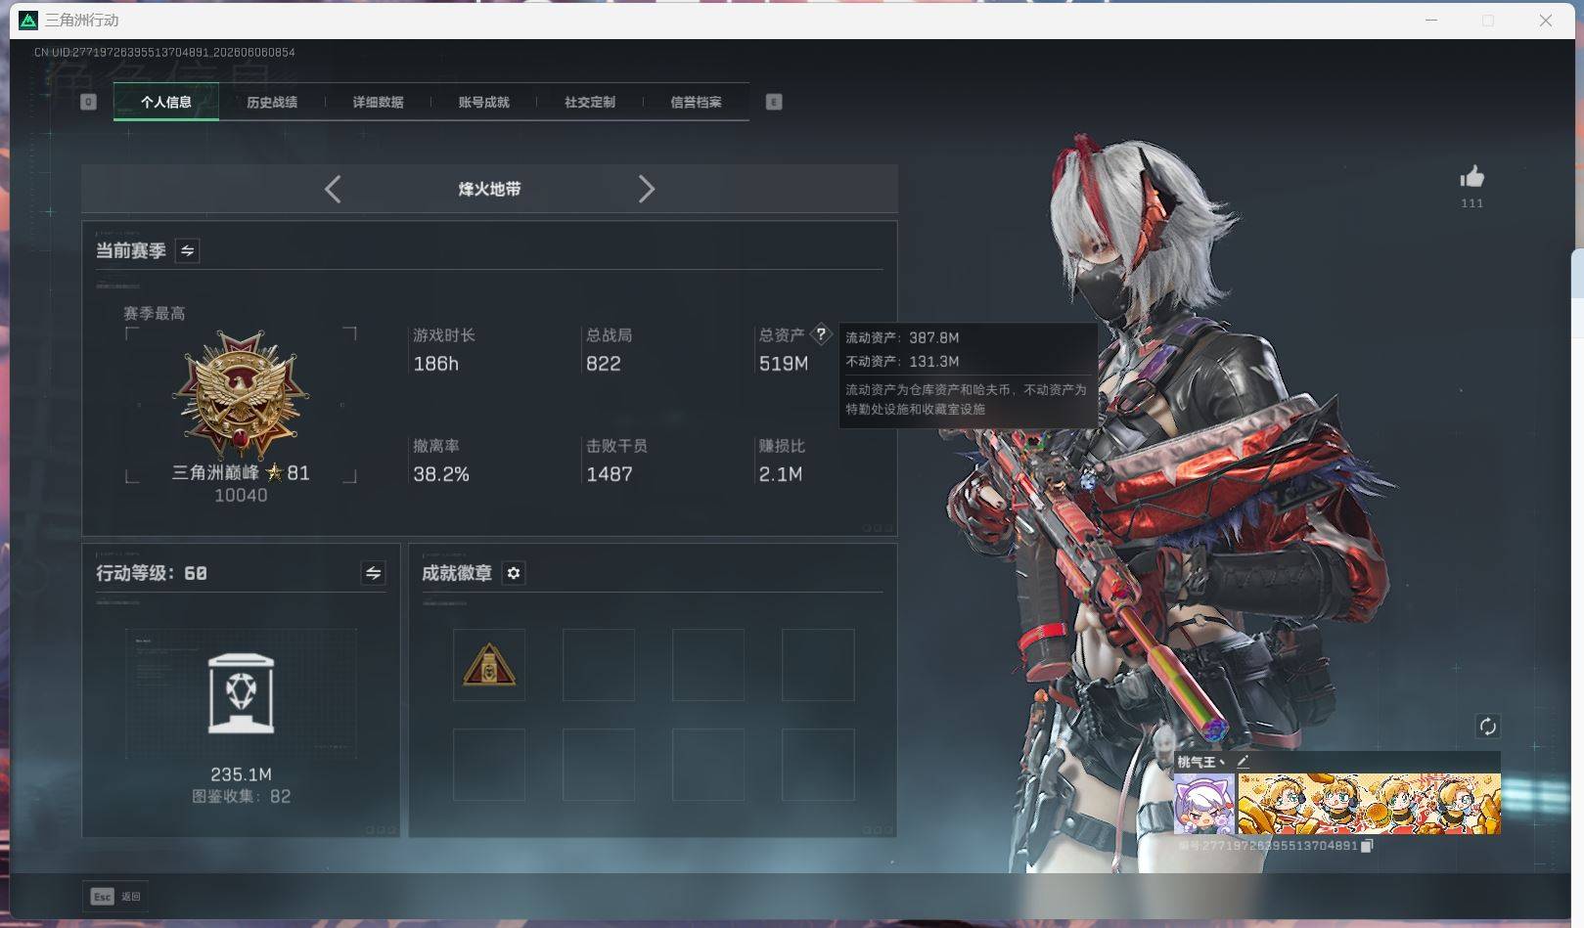
Task: Open the 社交定制 tab
Action: point(589,102)
